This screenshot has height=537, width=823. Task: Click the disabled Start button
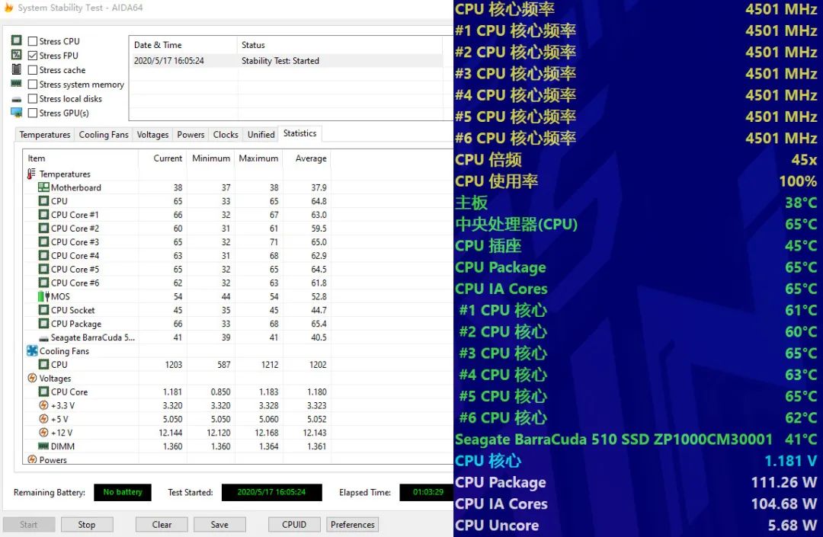point(29,524)
